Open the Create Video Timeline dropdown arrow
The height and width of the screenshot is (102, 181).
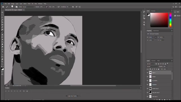point(80,96)
